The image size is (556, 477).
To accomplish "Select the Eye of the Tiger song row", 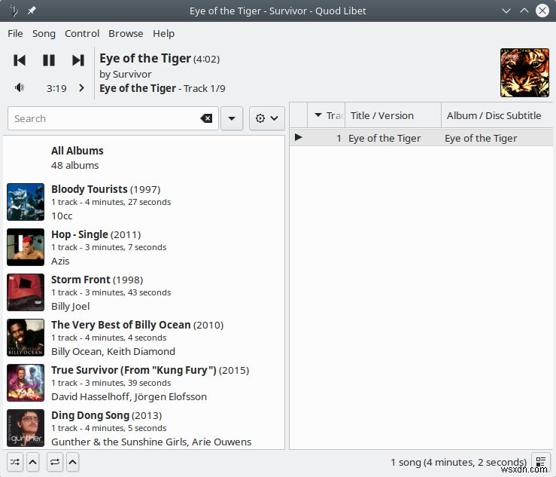I will pos(421,138).
